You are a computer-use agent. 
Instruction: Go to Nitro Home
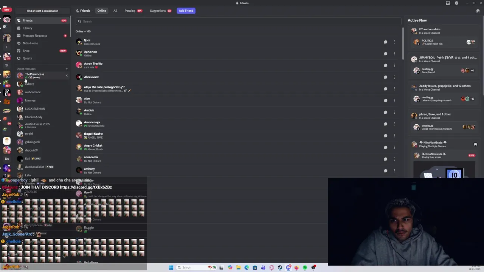[x=42, y=43]
